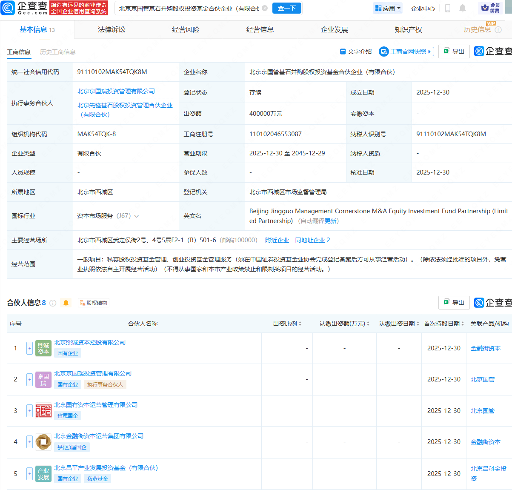This screenshot has width=512, height=490.
Task: Click bell icon next to partner info heading
Action: coord(66,303)
